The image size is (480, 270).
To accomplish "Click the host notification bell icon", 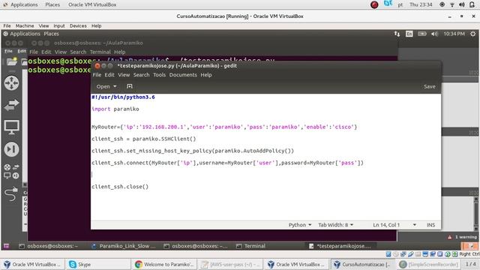I will pos(472,4).
